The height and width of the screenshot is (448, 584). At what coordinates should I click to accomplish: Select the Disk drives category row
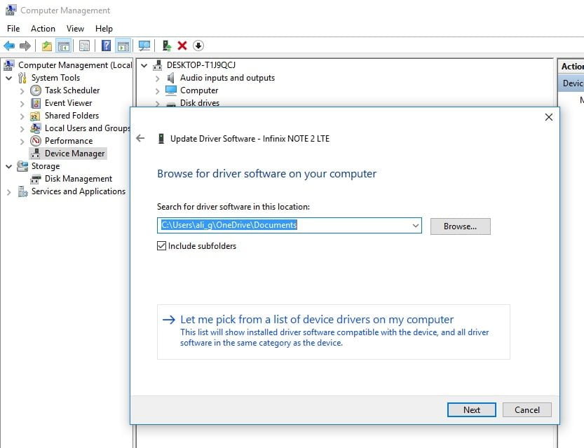pyautogui.click(x=200, y=103)
